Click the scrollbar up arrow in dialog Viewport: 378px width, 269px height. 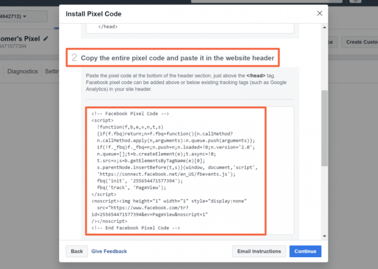coord(324,28)
